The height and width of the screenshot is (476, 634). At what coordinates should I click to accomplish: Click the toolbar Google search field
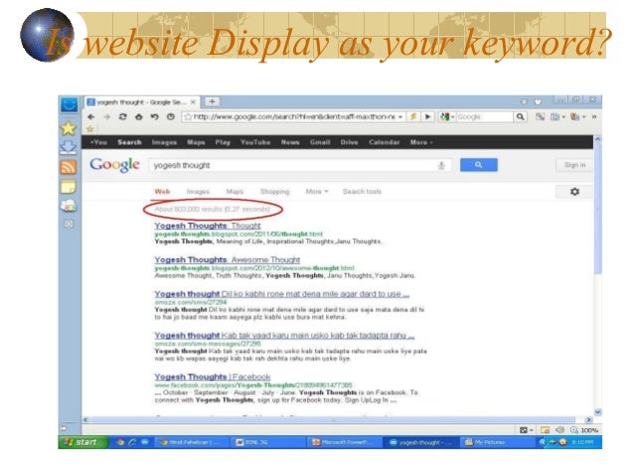click(x=484, y=117)
